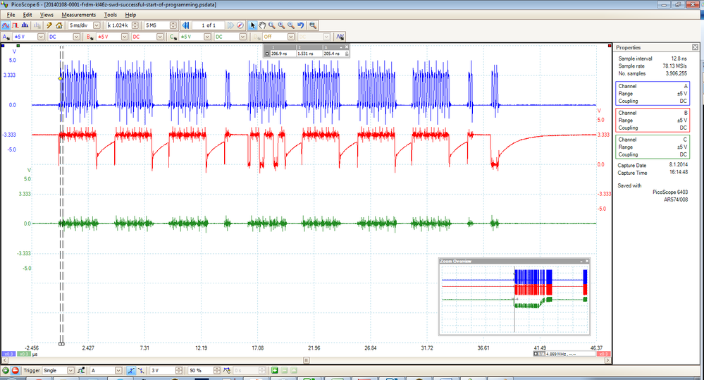704x380 pixels.
Task: Click the yellow trigger marker diamond
Action: (60, 78)
